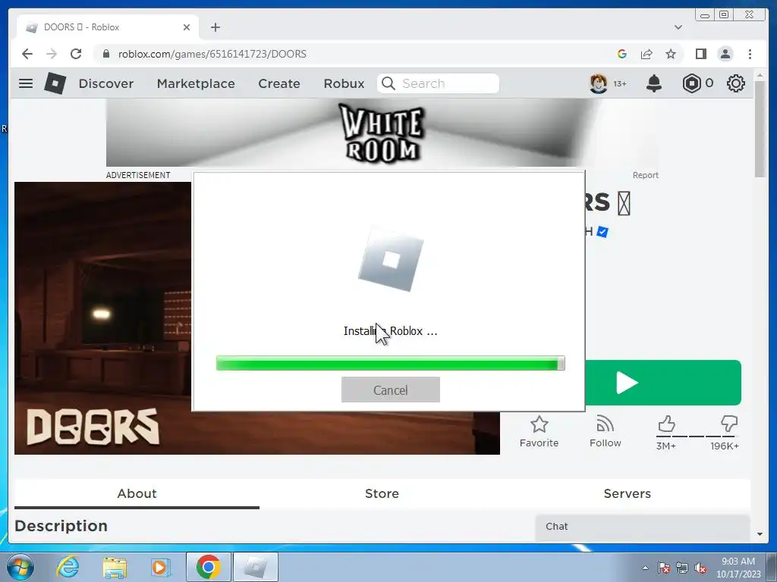Go back in Chrome
The width and height of the screenshot is (777, 582).
(x=27, y=54)
